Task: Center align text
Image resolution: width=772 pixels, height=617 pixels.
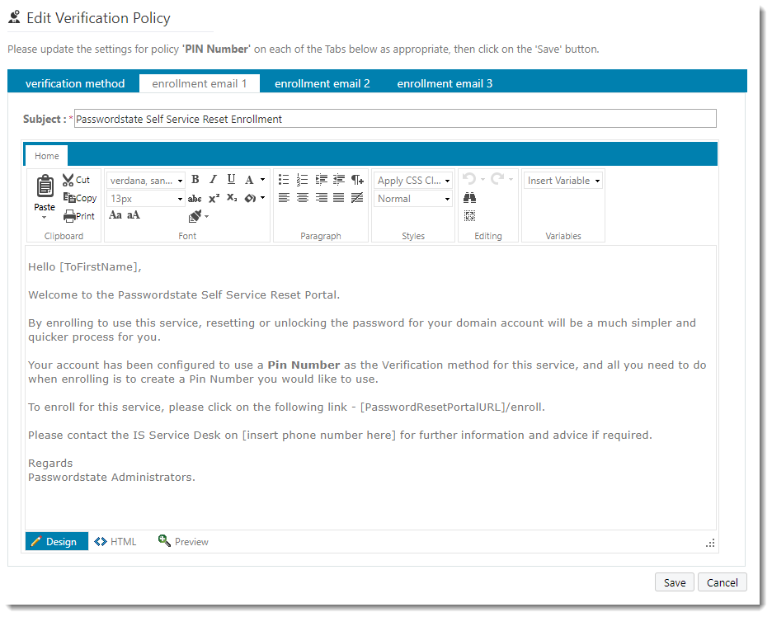Action: 303,198
